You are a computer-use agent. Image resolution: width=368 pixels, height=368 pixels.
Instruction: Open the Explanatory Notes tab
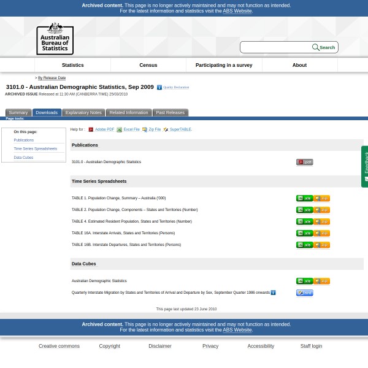coord(83,113)
